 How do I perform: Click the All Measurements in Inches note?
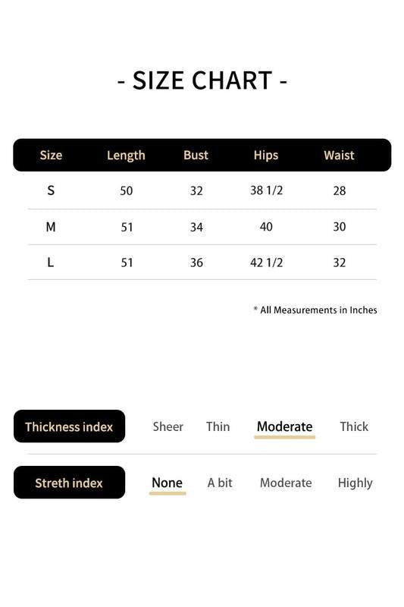315,310
